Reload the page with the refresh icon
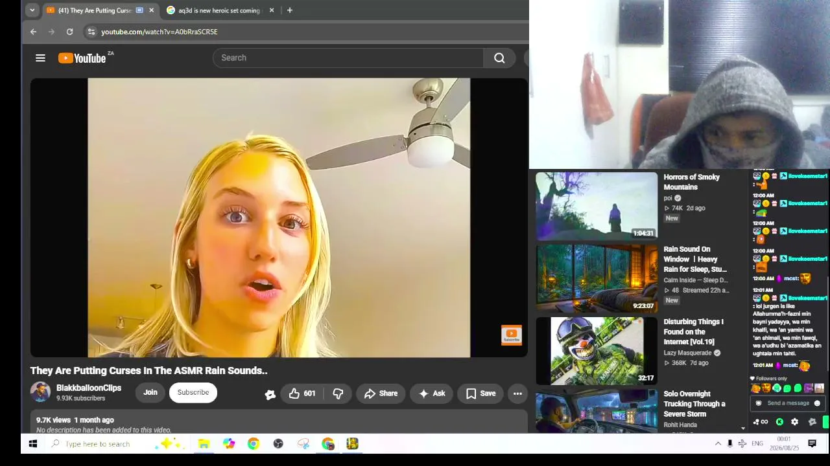830x466 pixels. pos(69,32)
